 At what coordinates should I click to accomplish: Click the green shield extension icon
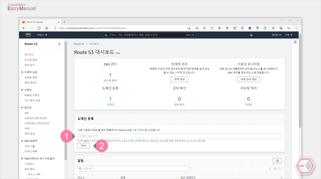click(x=258, y=28)
